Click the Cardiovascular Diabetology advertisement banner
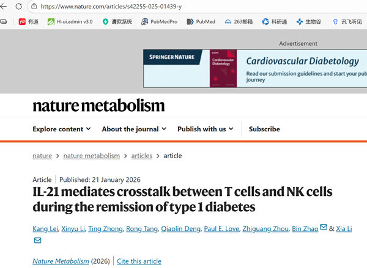The image size is (367, 268). click(255, 68)
